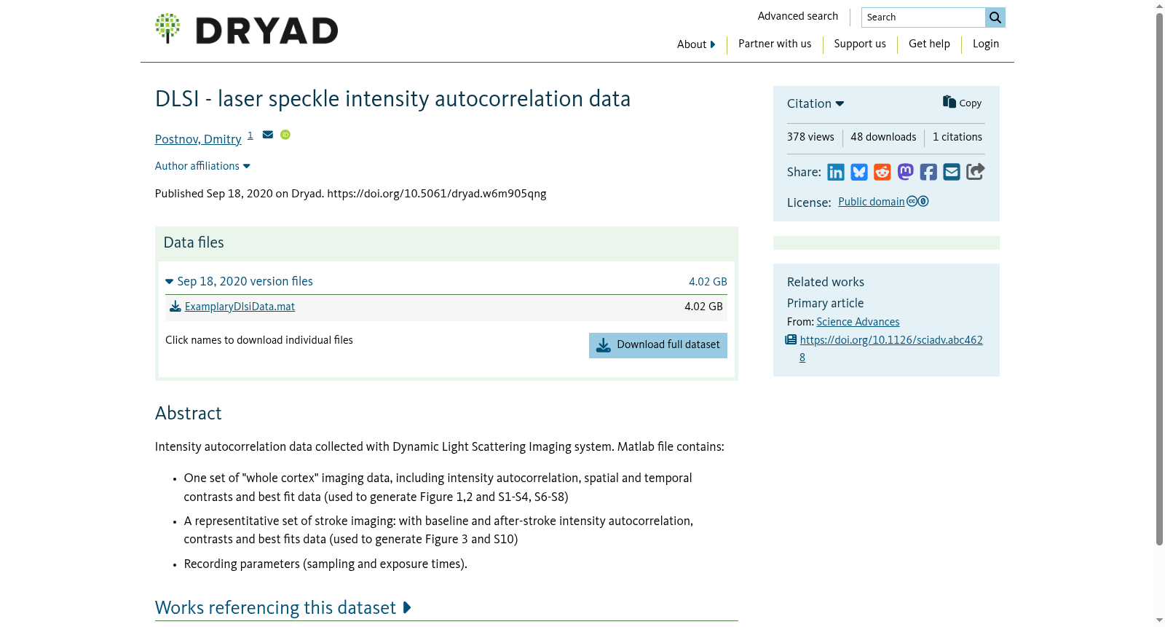Image resolution: width=1165 pixels, height=627 pixels.
Task: Expand Author affiliations
Action: pyautogui.click(x=202, y=166)
